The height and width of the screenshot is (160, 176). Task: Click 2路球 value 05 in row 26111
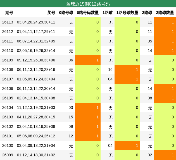(150, 41)
